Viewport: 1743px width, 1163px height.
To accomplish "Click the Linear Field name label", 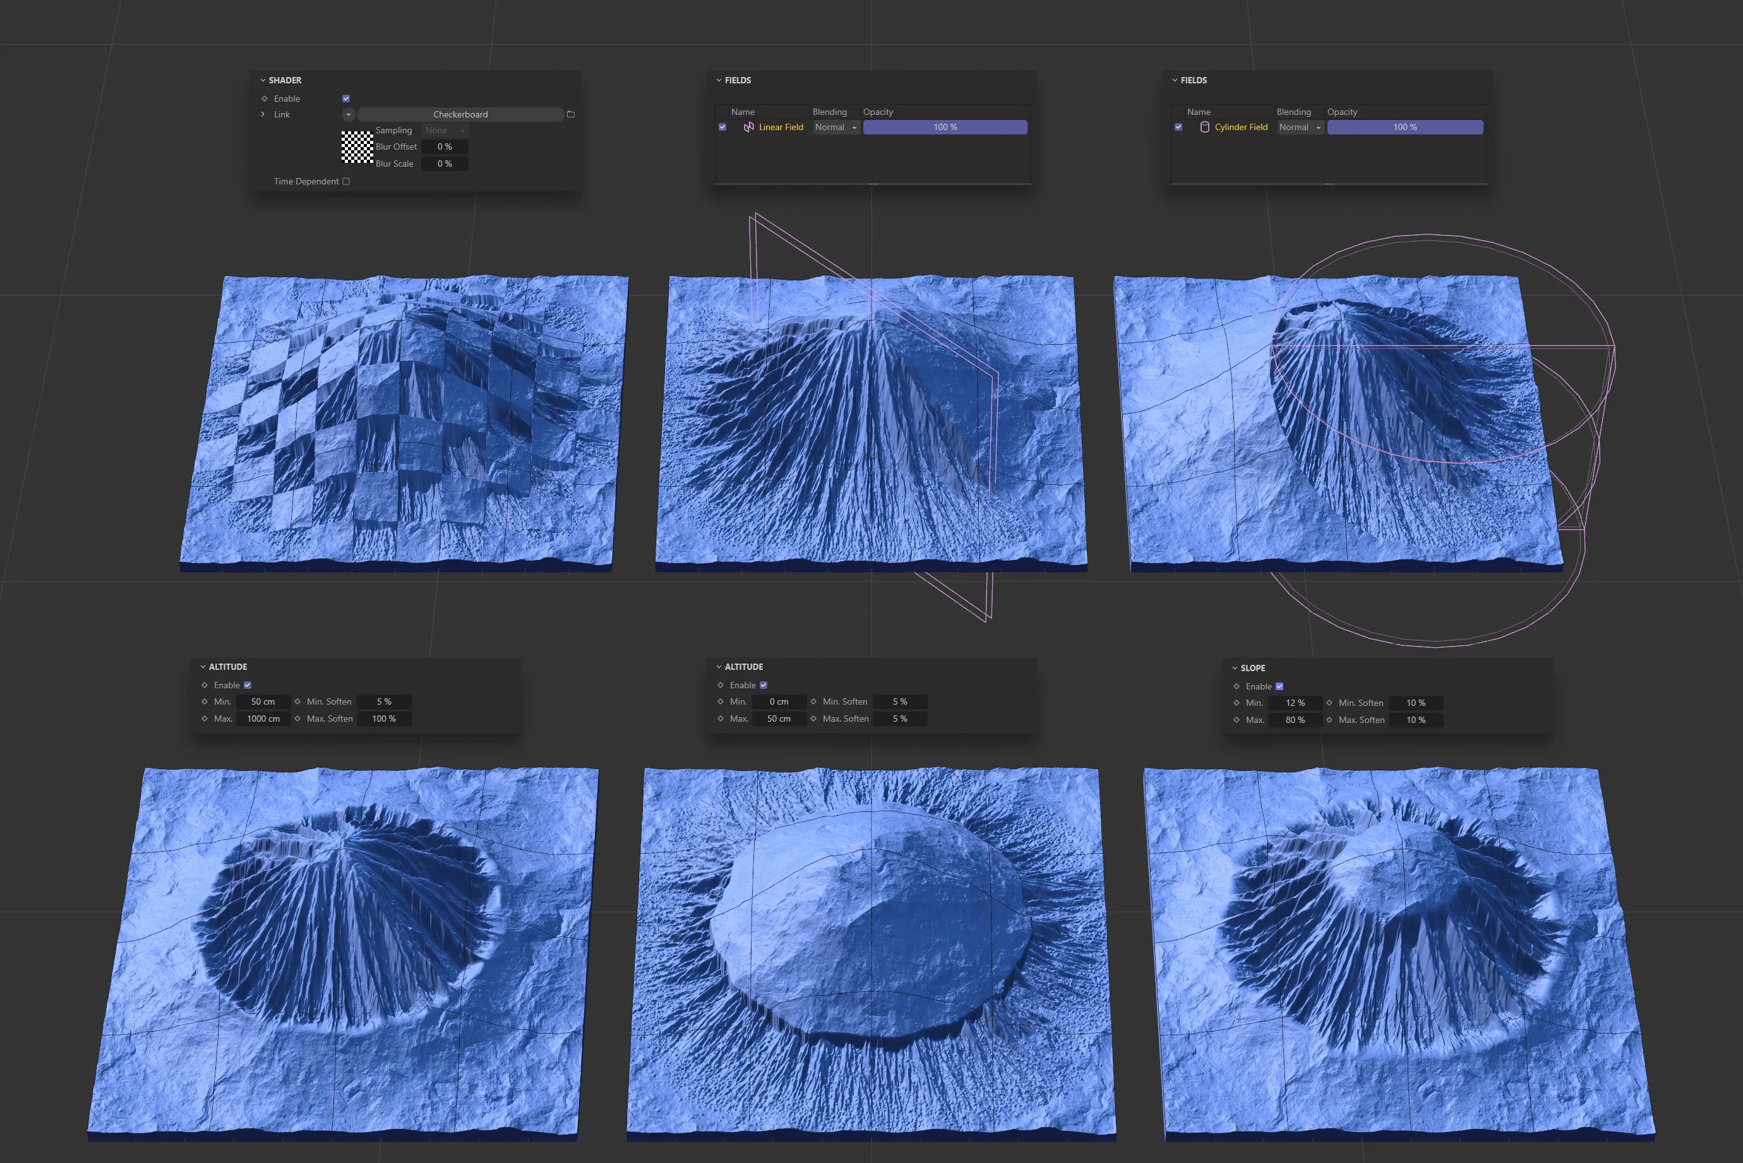I will tap(781, 127).
